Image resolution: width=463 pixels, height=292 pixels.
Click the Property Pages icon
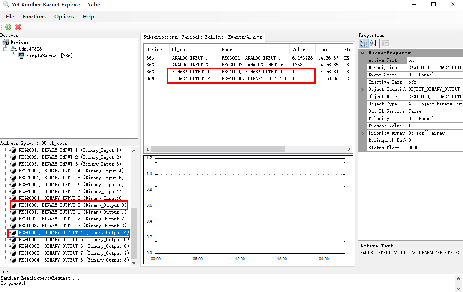coord(386,43)
